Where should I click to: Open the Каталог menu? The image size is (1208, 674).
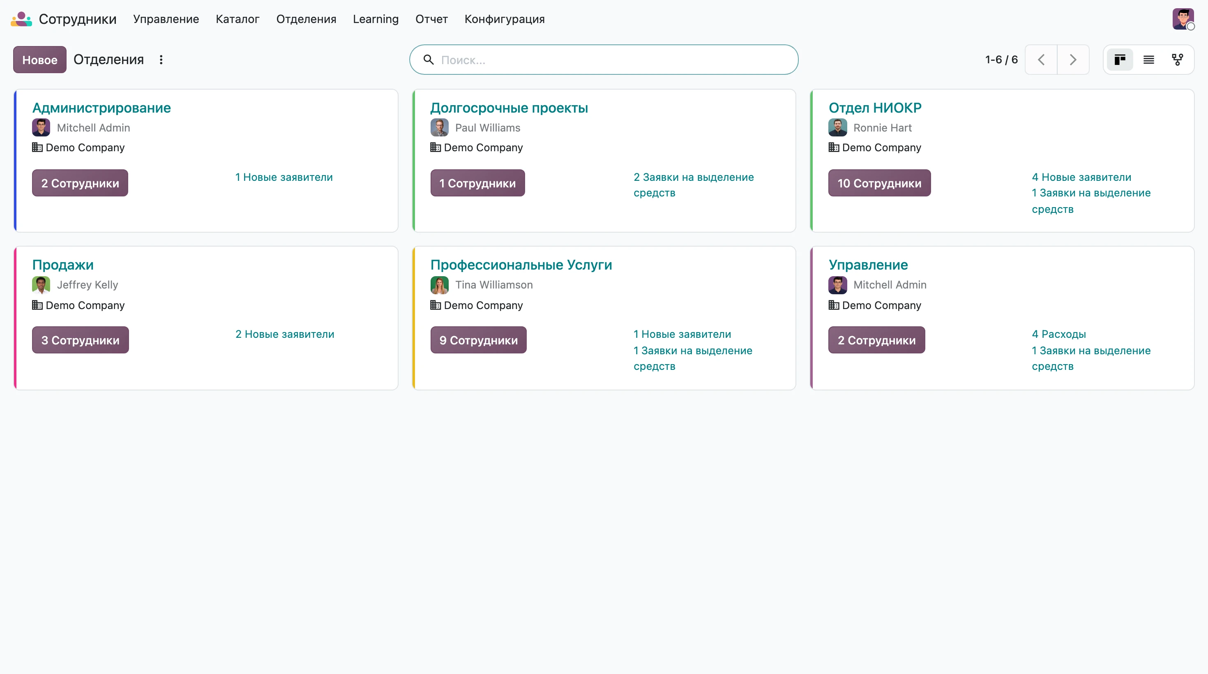click(x=237, y=19)
